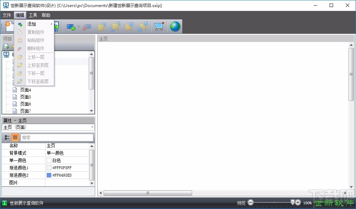Screen dimensions: 356x209
Task: Click the move down one layer toolbar icon
Action: coord(129,26)
